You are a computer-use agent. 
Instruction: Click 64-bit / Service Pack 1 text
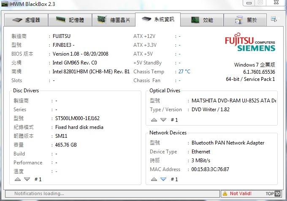pyautogui.click(x=250, y=79)
